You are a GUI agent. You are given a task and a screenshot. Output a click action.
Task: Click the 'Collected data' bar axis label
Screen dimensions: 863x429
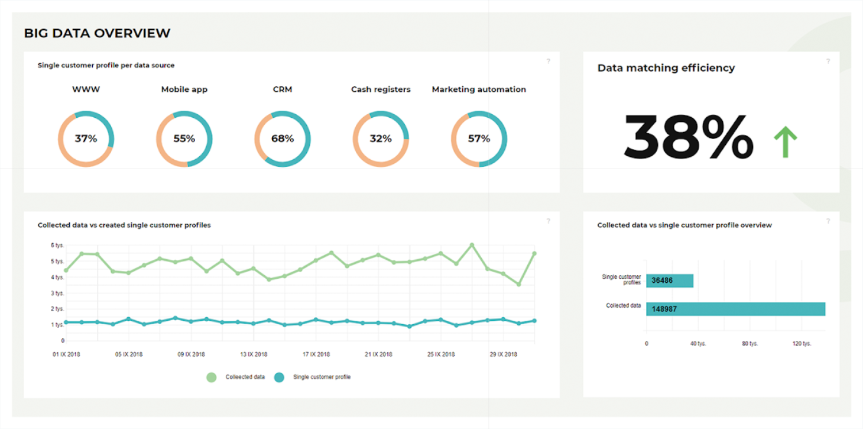pos(624,305)
